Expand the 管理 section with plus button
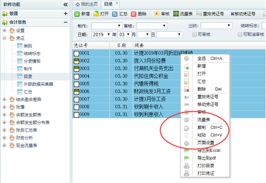The width and height of the screenshot is (266, 183). tap(66, 14)
